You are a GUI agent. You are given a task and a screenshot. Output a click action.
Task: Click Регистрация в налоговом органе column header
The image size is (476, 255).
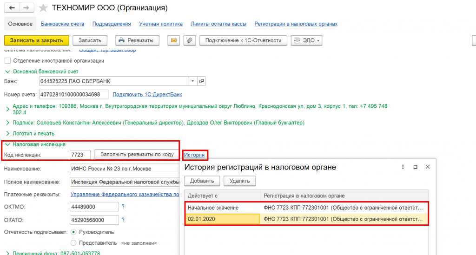pyautogui.click(x=344, y=196)
